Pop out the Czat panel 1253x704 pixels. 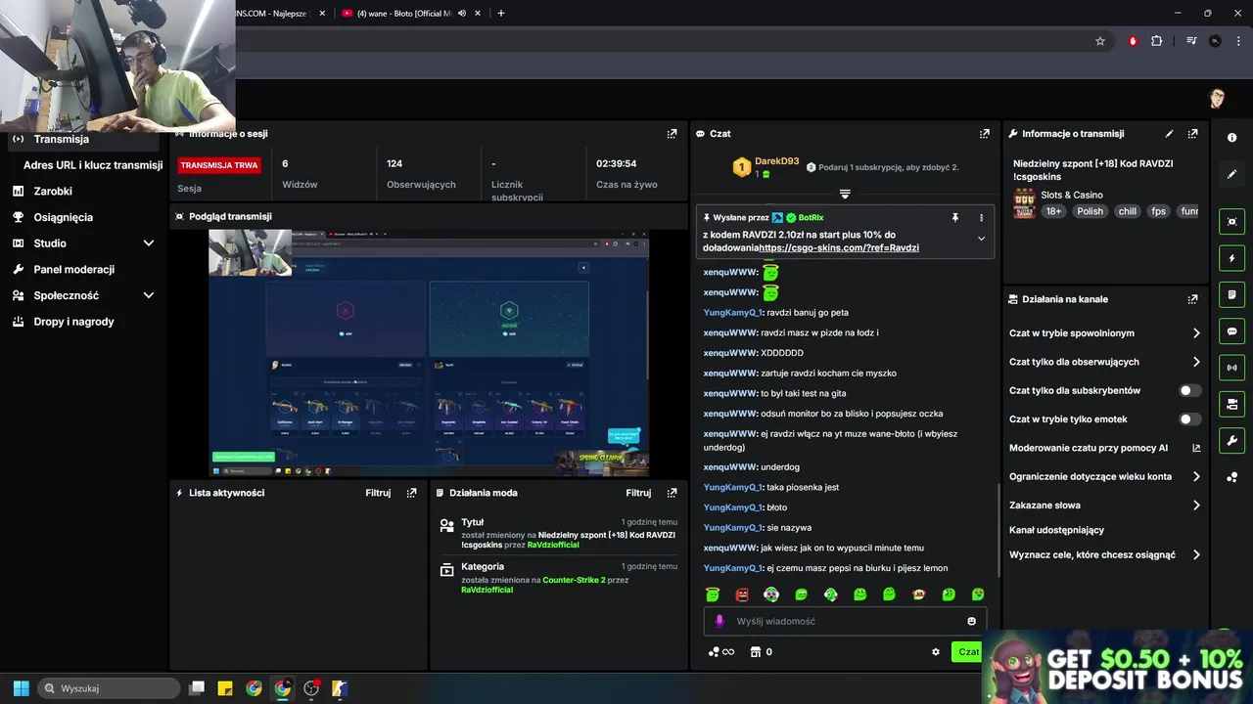pos(984,134)
